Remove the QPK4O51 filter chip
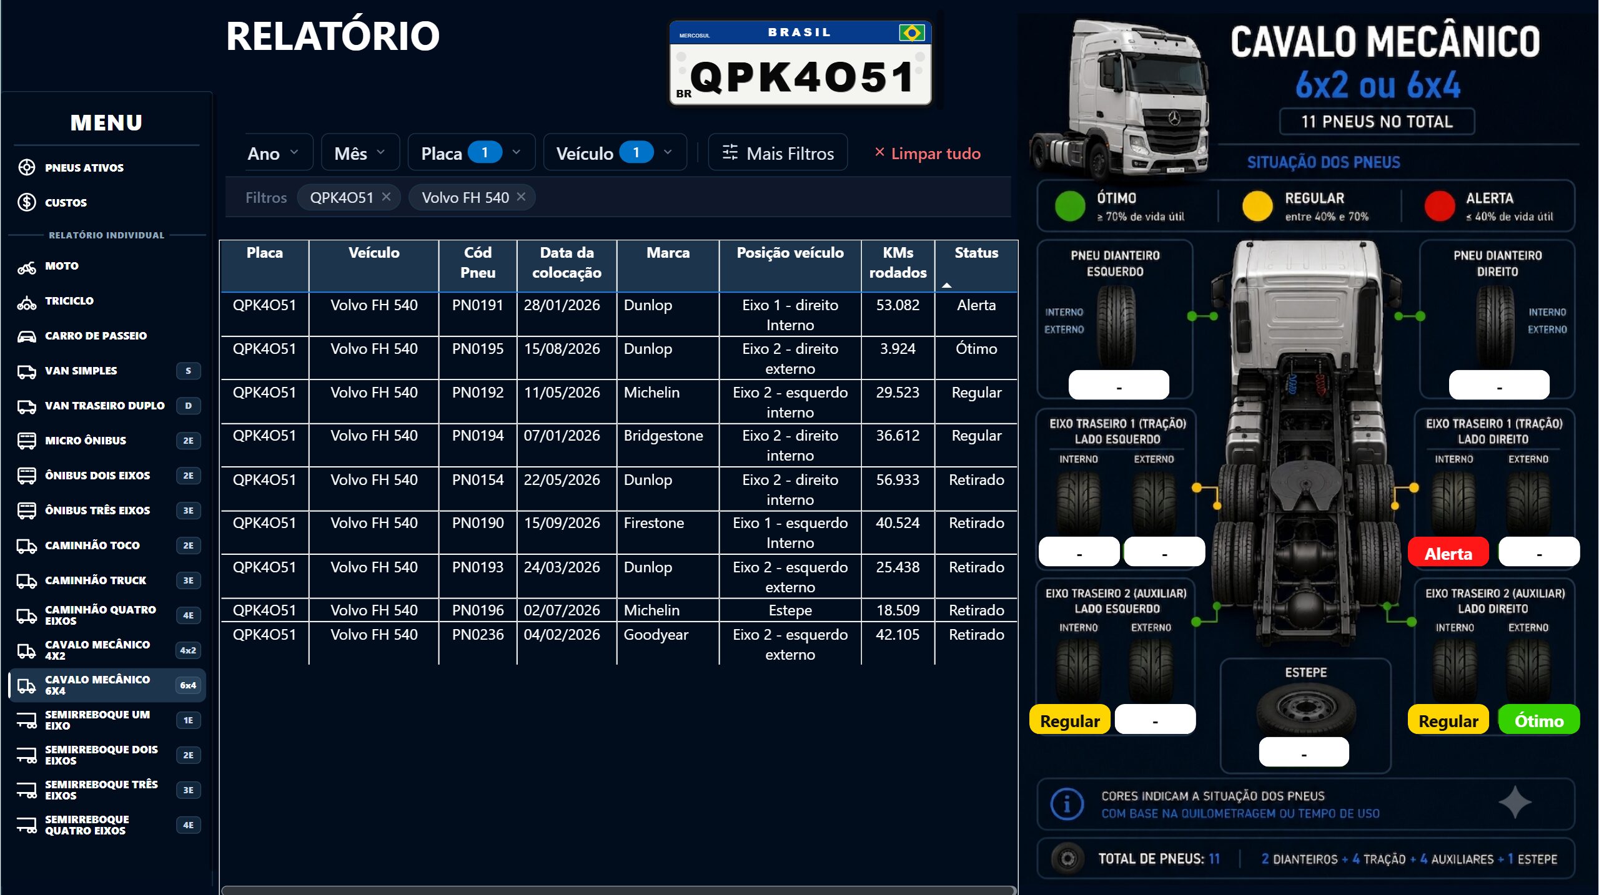The height and width of the screenshot is (895, 1599). pos(386,197)
